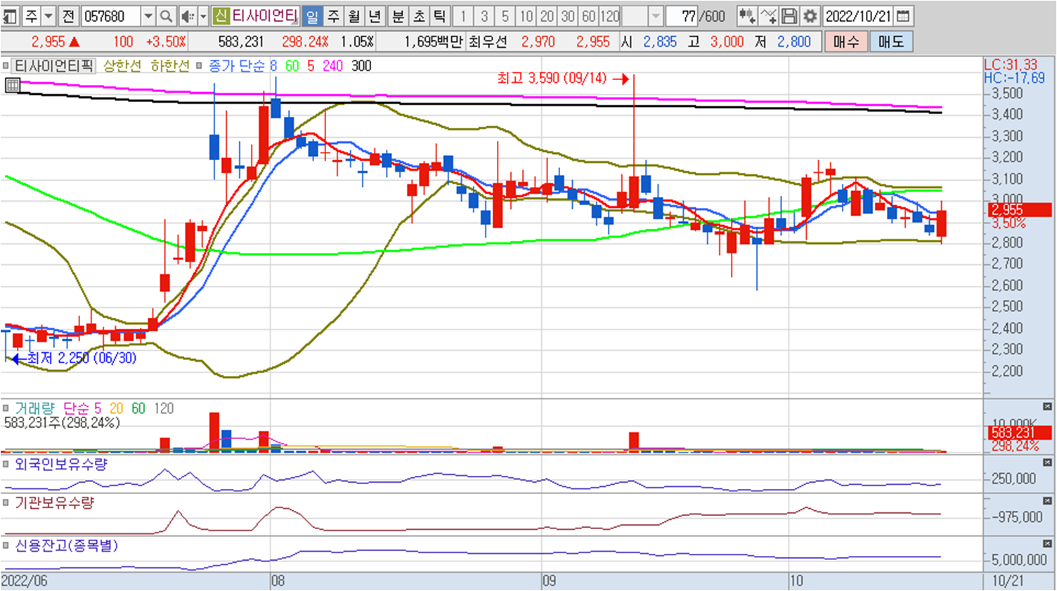This screenshot has width=1057, height=591.
Task: Click the stock code field 057680
Action: point(111,15)
